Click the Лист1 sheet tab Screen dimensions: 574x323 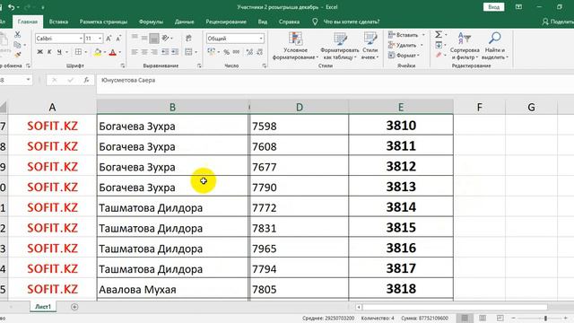[43, 307]
